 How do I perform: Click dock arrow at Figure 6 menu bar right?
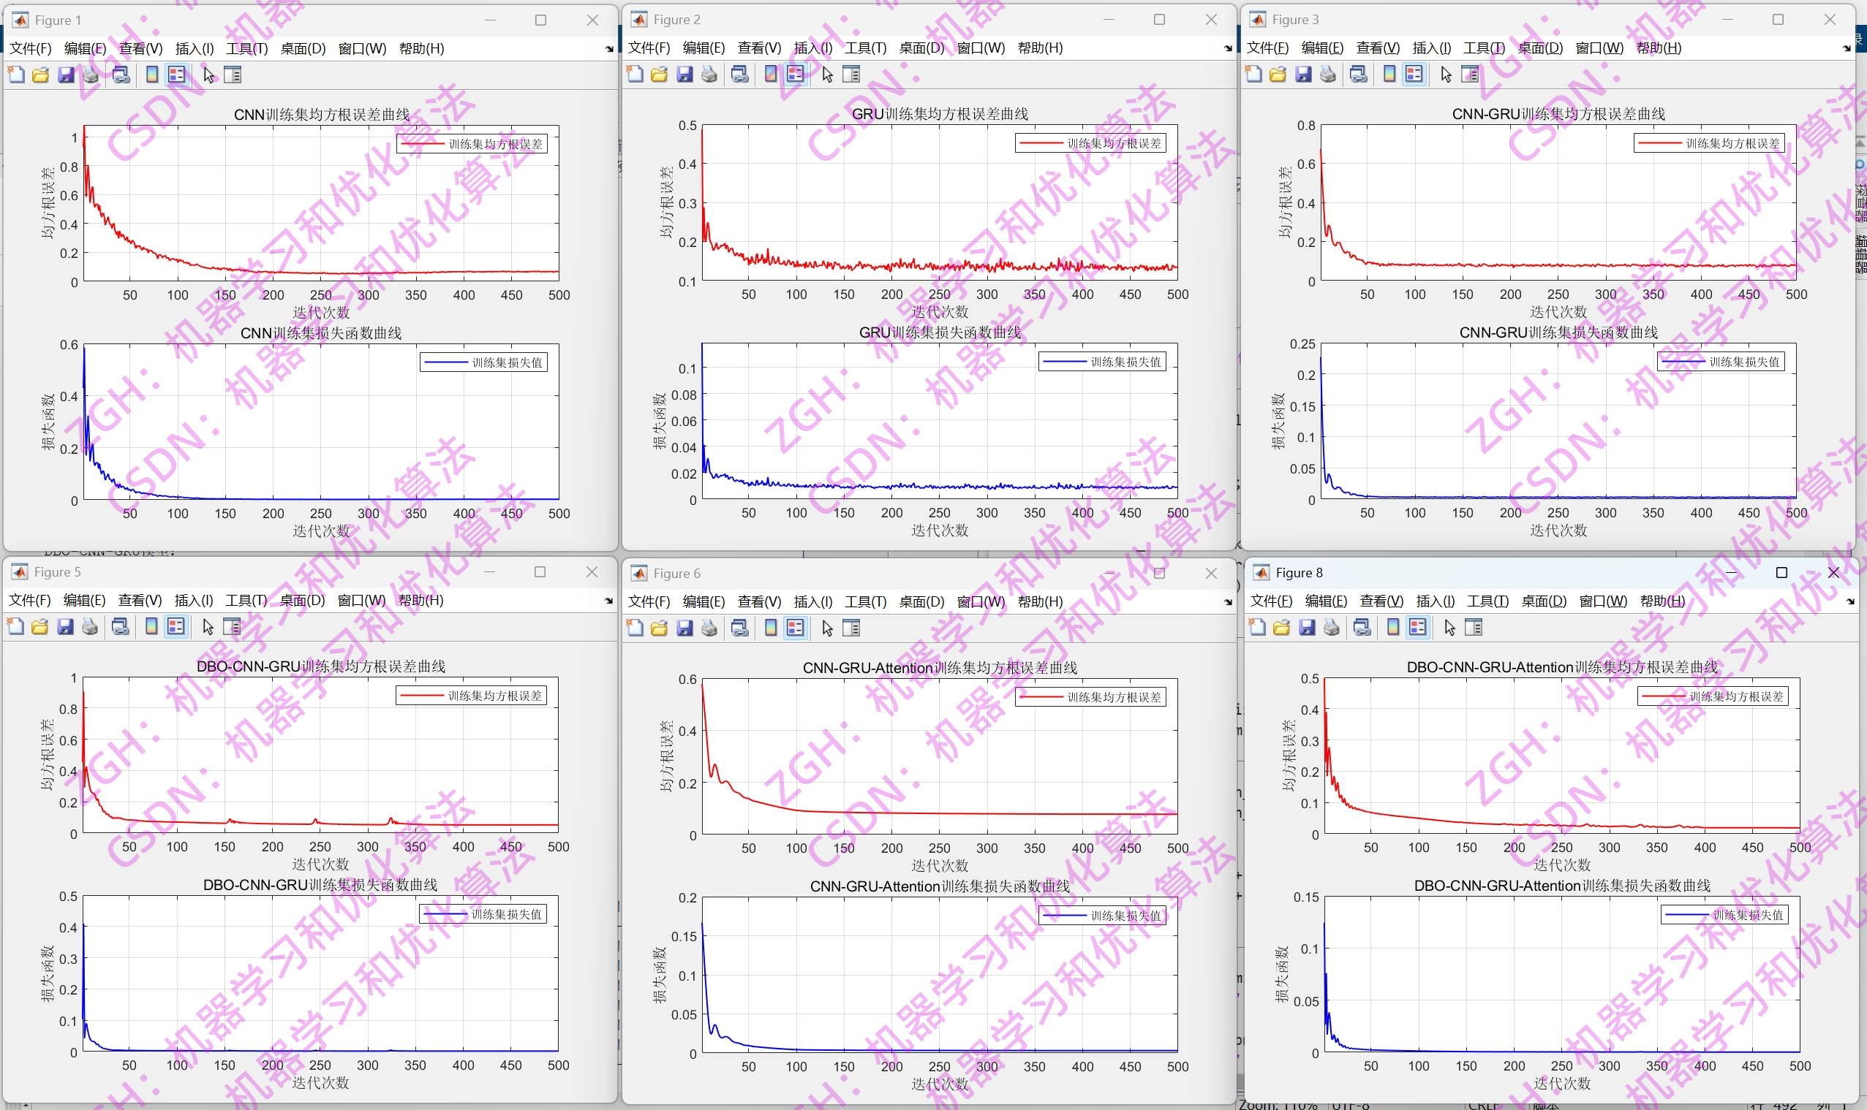pos(1228,602)
